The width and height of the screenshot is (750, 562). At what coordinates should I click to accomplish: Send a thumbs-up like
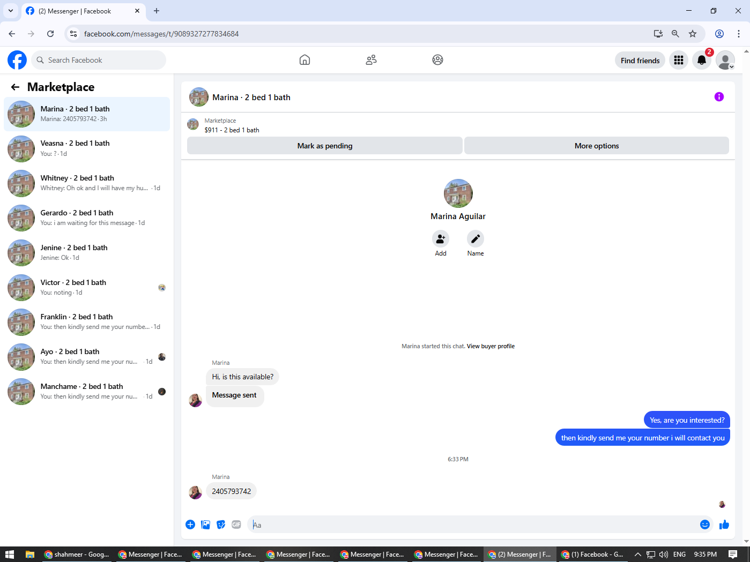[x=724, y=524]
